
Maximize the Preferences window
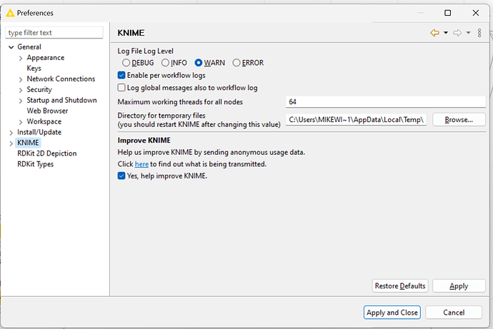[448, 13]
